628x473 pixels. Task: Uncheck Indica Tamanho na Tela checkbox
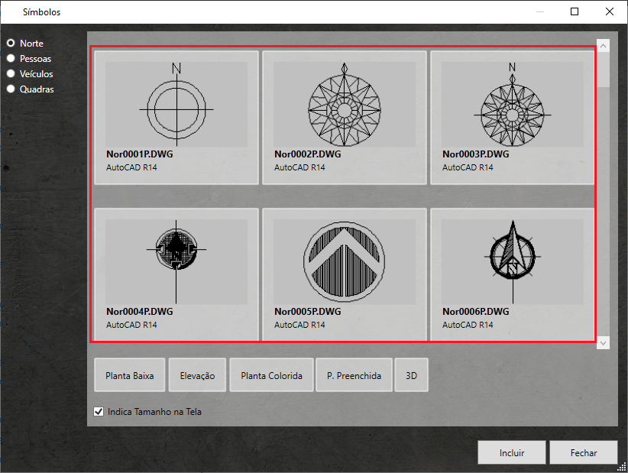tap(99, 412)
